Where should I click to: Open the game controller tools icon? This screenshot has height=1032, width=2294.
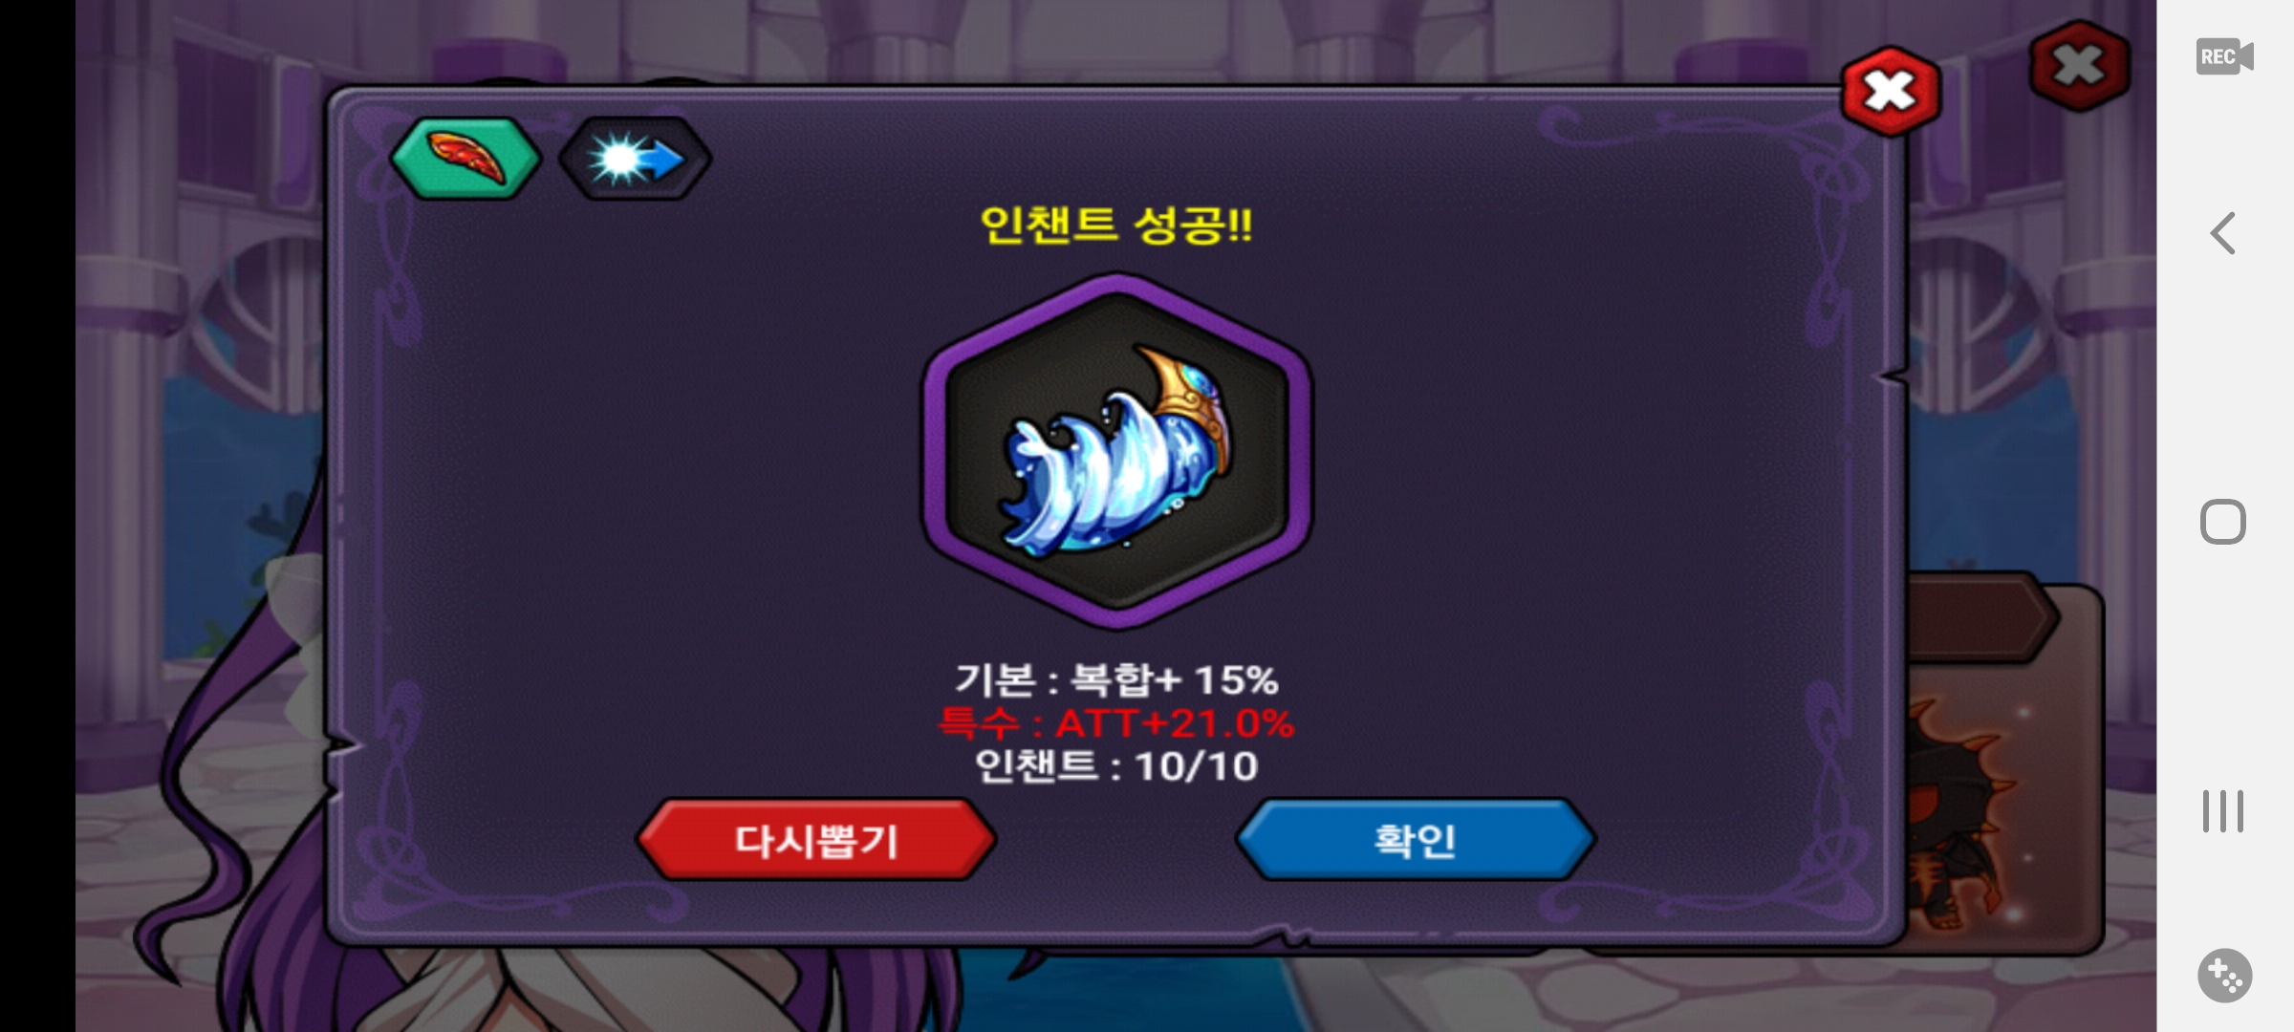click(2224, 976)
